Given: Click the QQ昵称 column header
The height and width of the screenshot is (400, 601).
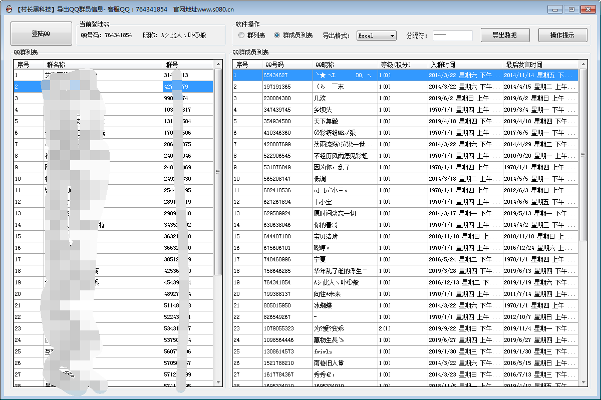Looking at the screenshot, I should pos(345,65).
